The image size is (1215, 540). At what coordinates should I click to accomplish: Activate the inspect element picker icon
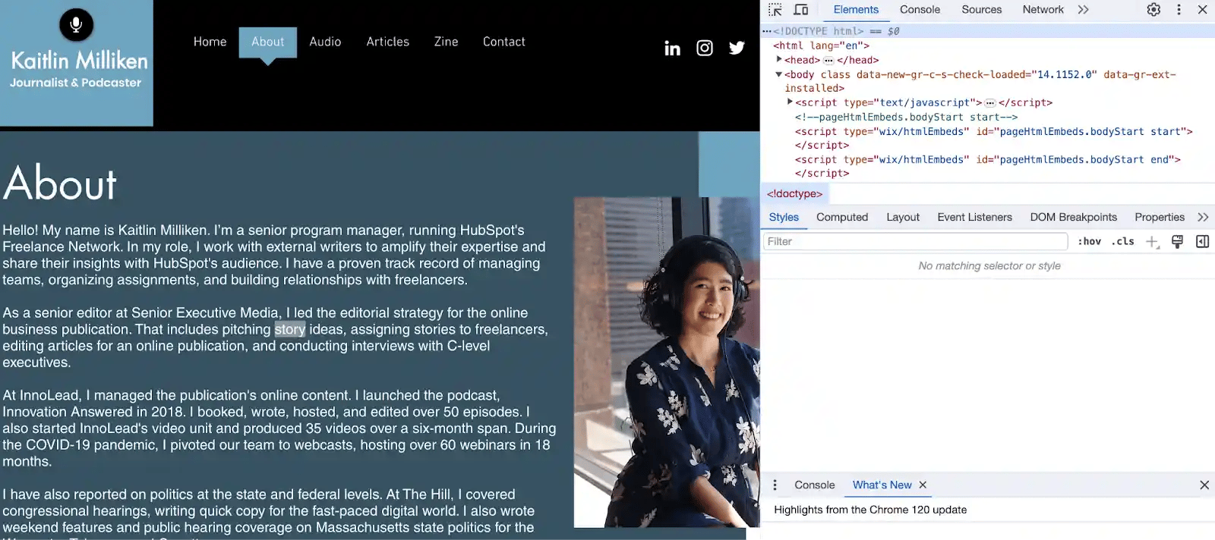pyautogui.click(x=775, y=10)
